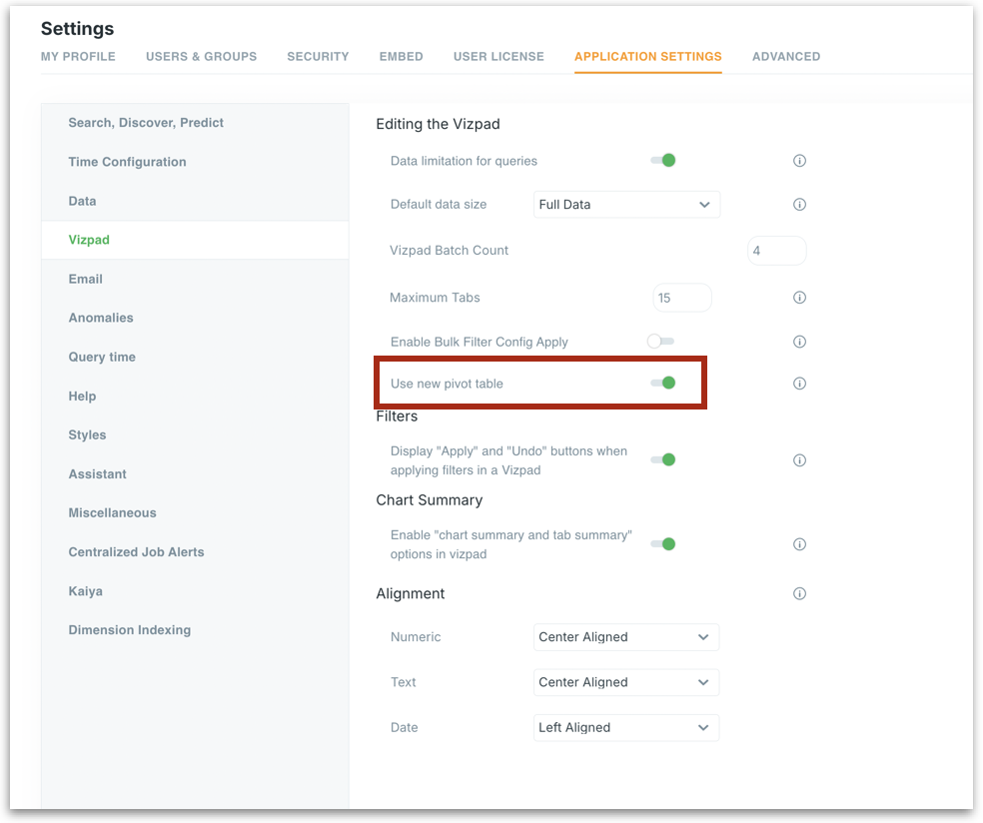Select Time Configuration in sidebar
The width and height of the screenshot is (983, 823).
click(x=127, y=162)
